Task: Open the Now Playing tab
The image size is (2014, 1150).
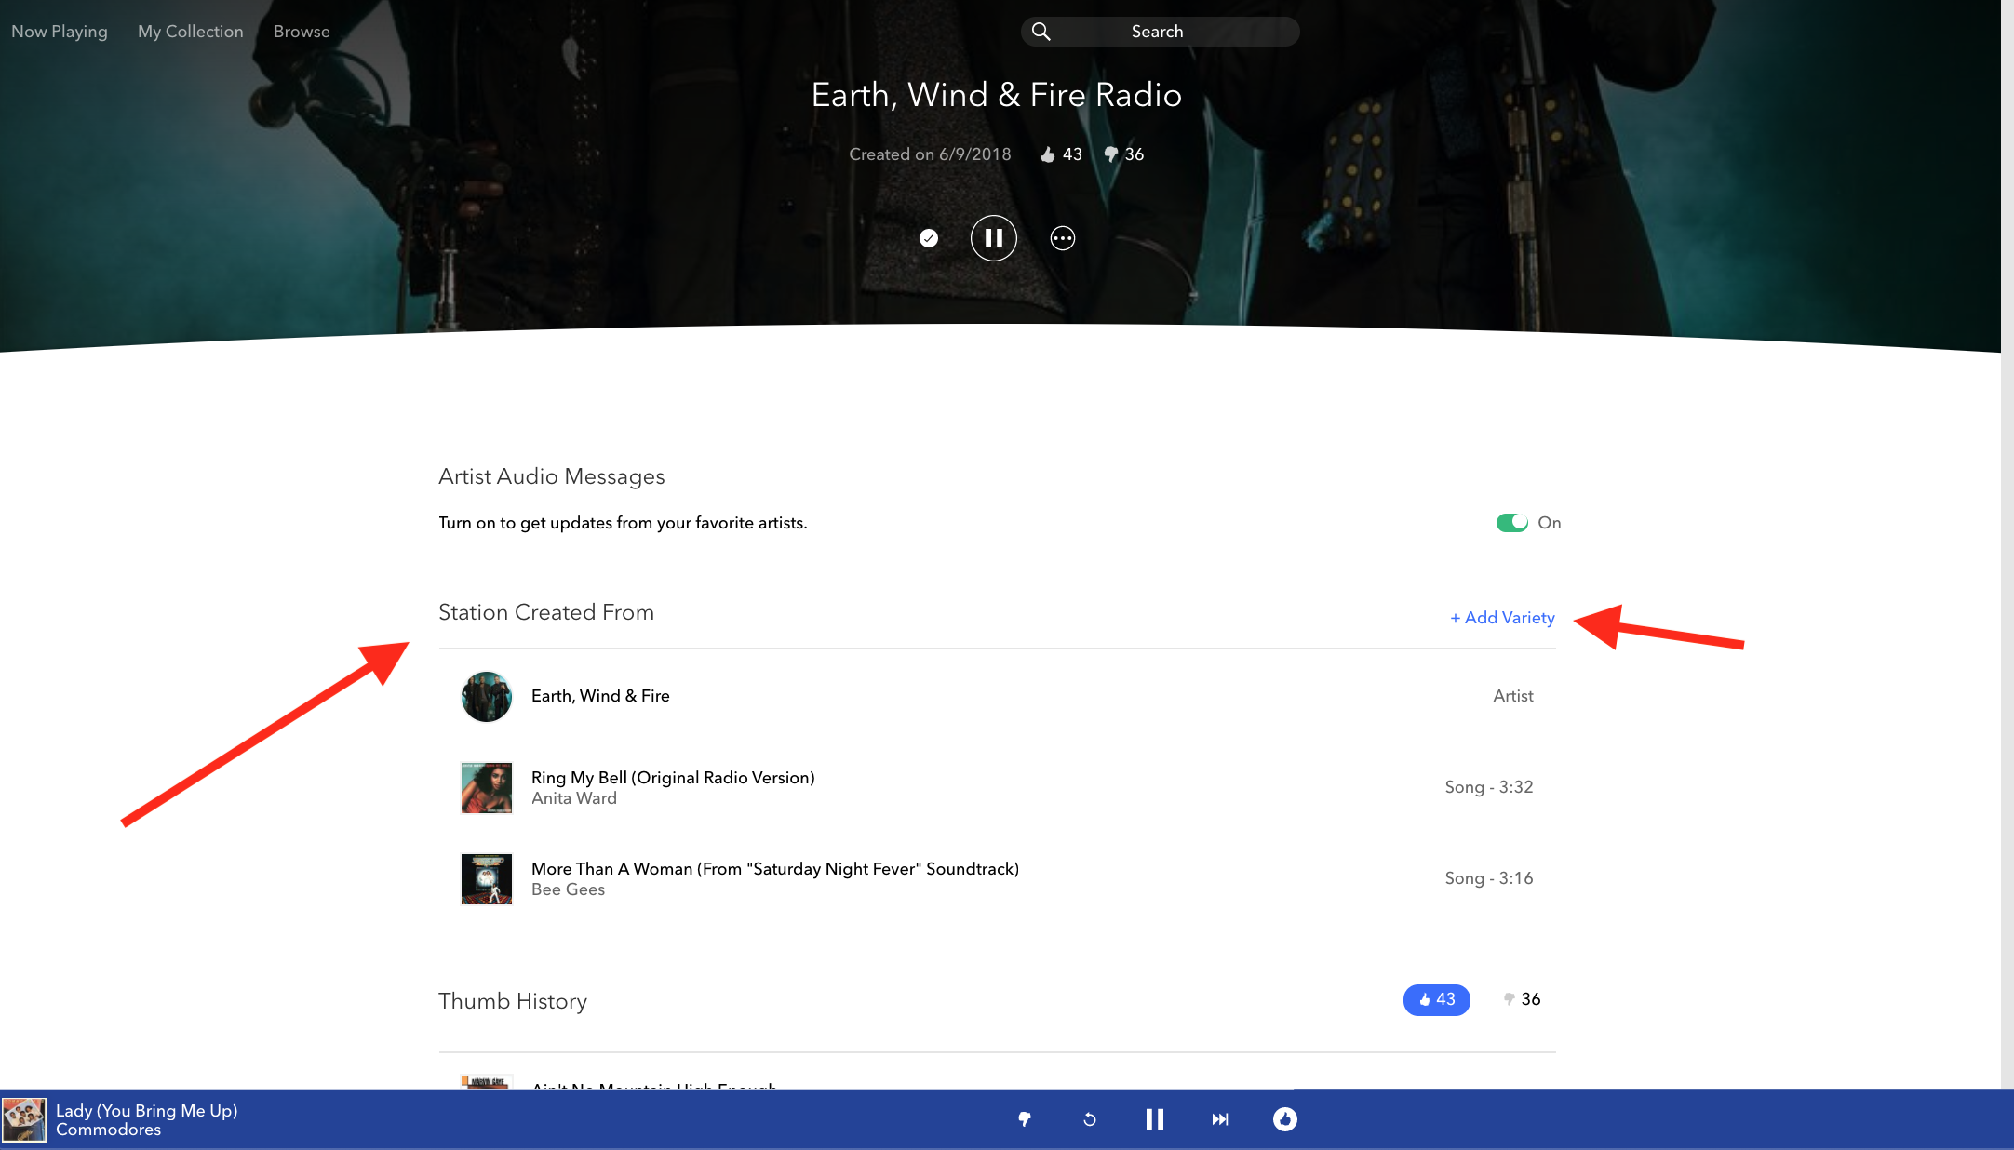Action: pyautogui.click(x=60, y=32)
